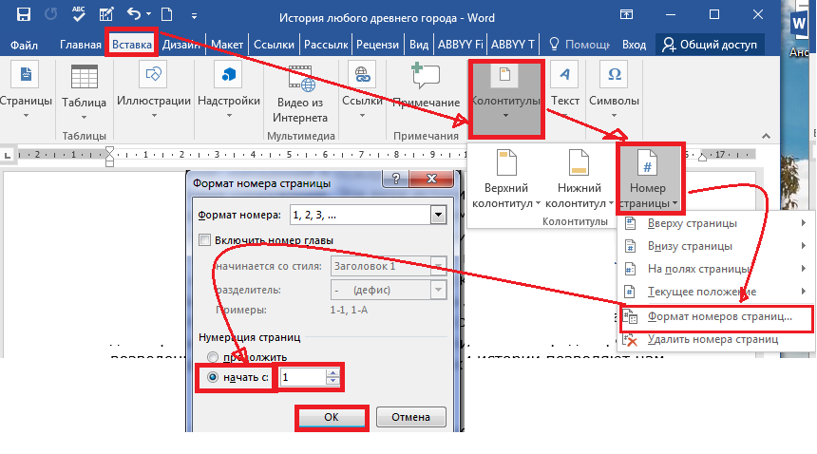Click the Отмена button

point(409,417)
